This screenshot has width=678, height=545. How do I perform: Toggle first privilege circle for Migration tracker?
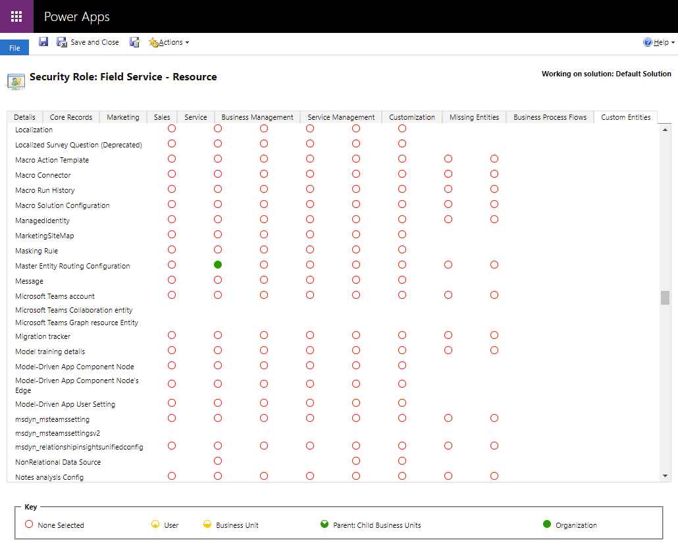tap(172, 335)
